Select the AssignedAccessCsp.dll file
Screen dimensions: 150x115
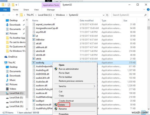pyautogui.click(x=47, y=28)
